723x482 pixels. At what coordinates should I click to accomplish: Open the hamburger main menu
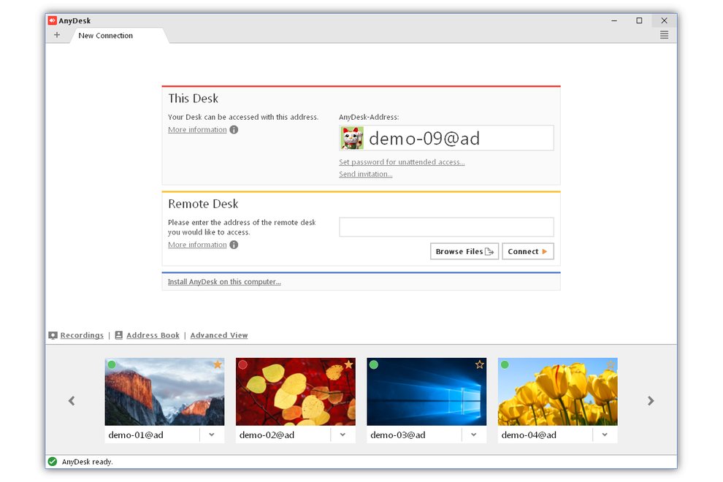tap(664, 35)
